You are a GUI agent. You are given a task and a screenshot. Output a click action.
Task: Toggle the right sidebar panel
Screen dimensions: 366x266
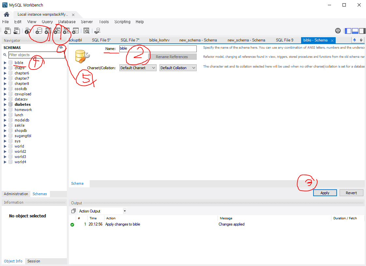click(362, 31)
